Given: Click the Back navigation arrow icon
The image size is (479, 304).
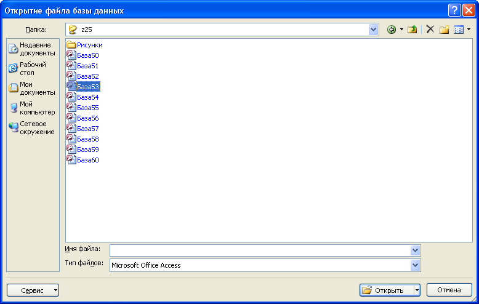Looking at the screenshot, I should pyautogui.click(x=392, y=30).
